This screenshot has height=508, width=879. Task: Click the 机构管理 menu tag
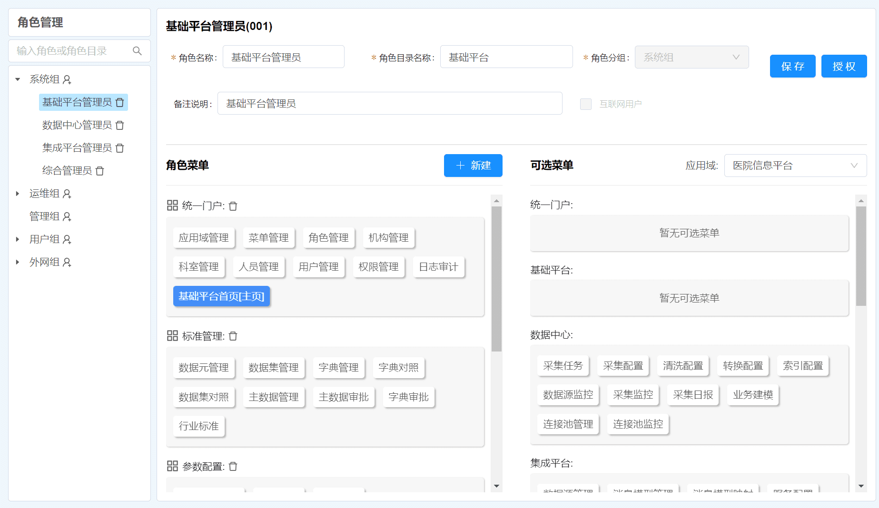click(x=388, y=238)
